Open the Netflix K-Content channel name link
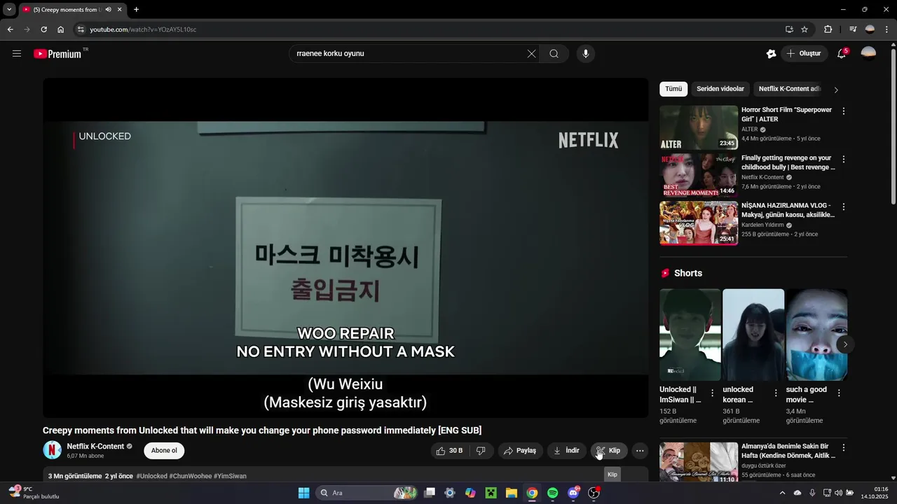897x504 pixels. pyautogui.click(x=95, y=447)
